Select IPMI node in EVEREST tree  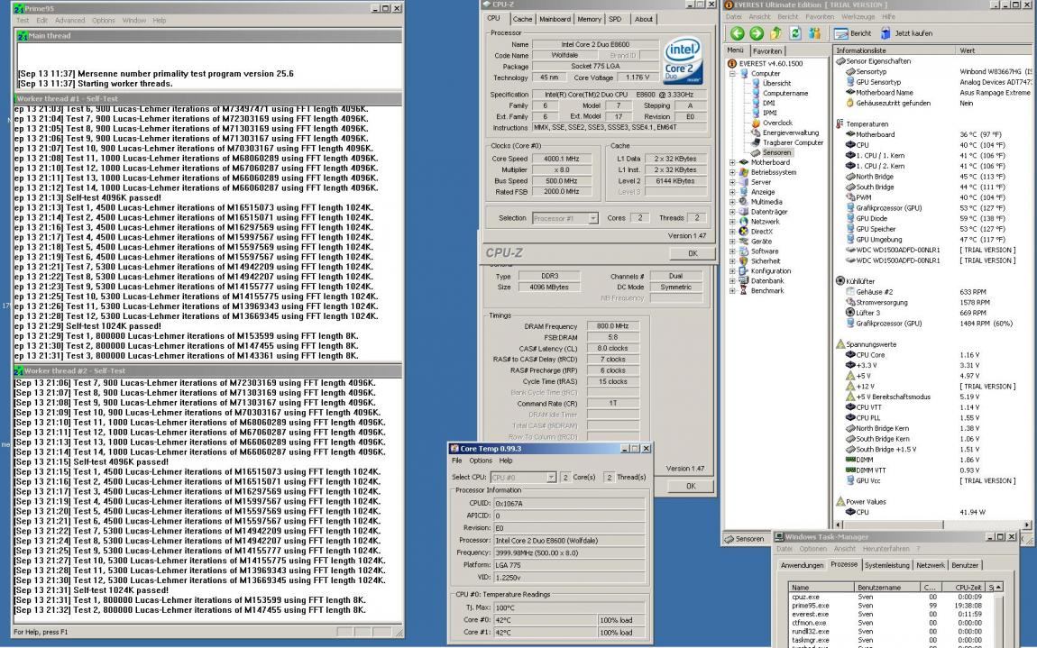pyautogui.click(x=770, y=113)
